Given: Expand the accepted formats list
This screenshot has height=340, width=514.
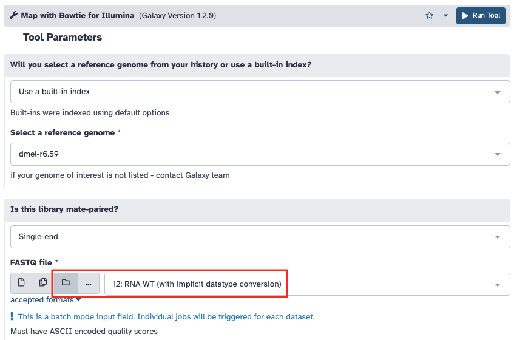Looking at the screenshot, I should coord(46,299).
